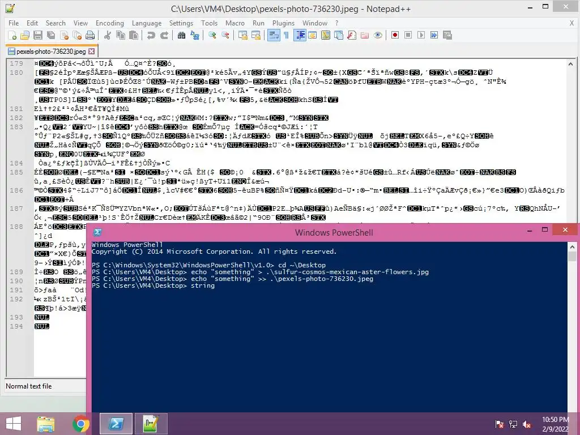This screenshot has width=580, height=435.
Task: Open the ? help menu
Action: 336,23
